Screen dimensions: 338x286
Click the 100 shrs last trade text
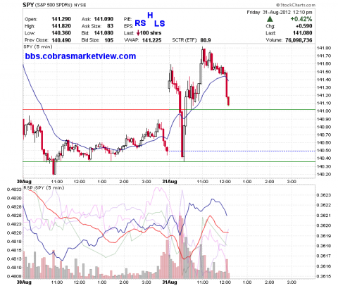[x=151, y=33]
